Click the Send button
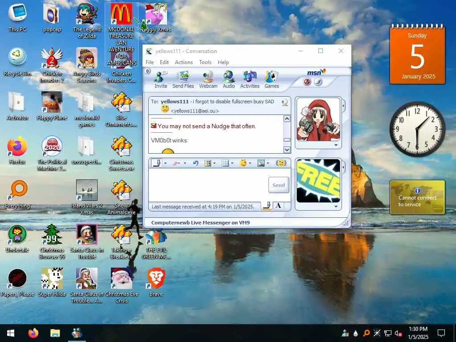The height and width of the screenshot is (342, 456). 279,185
